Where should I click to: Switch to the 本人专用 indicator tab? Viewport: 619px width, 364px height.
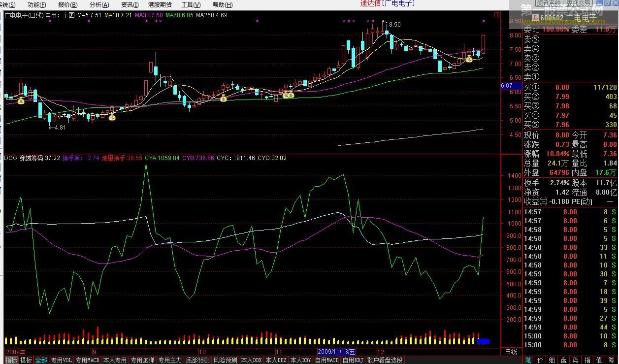pos(115,360)
